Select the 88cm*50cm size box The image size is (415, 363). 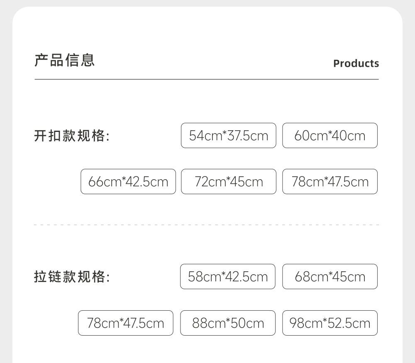click(227, 323)
